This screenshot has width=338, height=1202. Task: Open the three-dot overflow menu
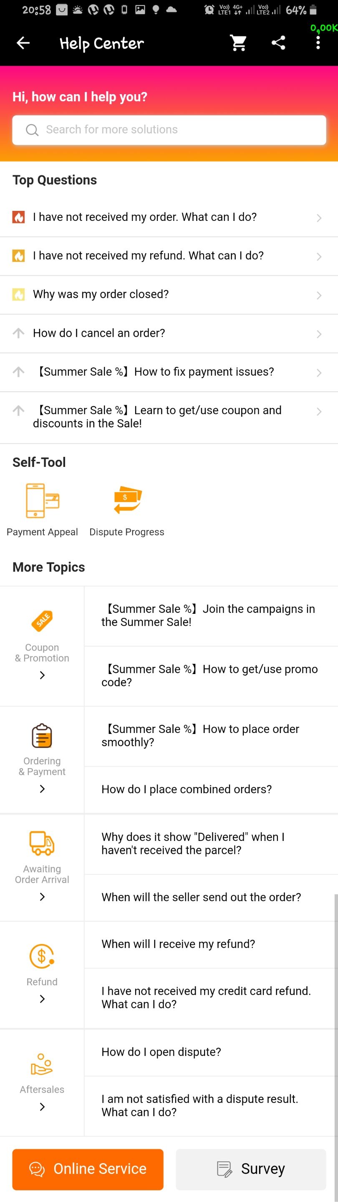pyautogui.click(x=318, y=43)
